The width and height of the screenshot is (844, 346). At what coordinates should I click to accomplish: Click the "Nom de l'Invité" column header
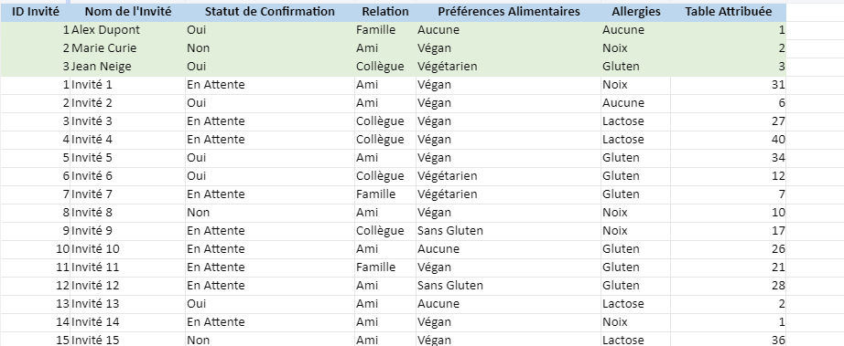[128, 12]
